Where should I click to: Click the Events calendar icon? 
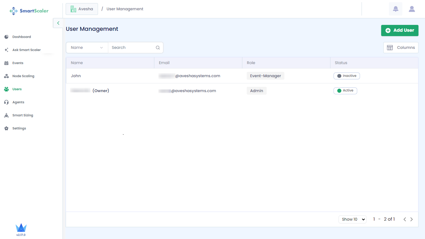click(6, 63)
